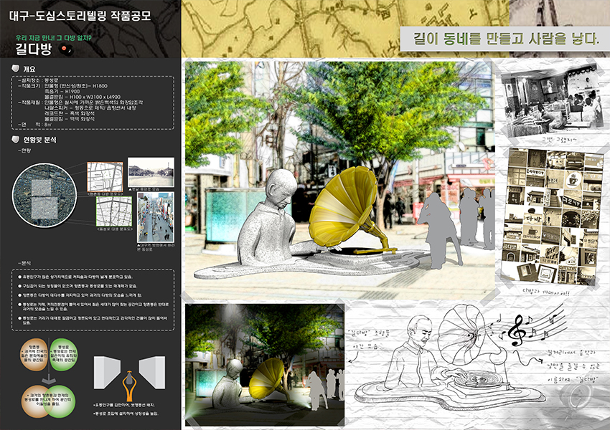Viewport: 610px width, 430px height.
Task: Click the 현황및 분석 section heading
Action: [39, 140]
